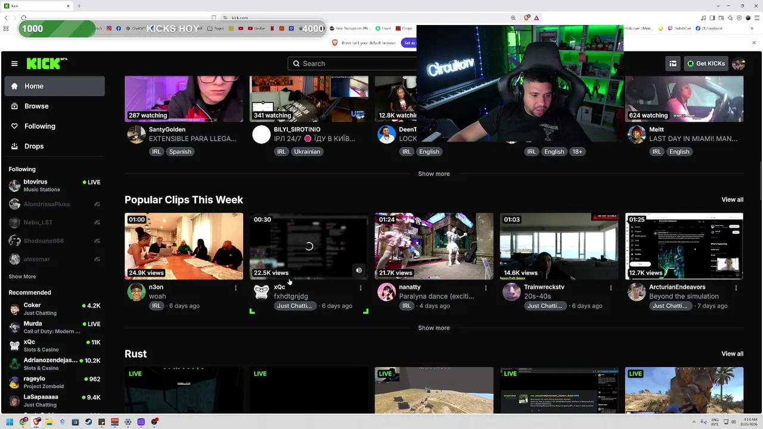Click the Search input field
The image size is (763, 429).
click(x=353, y=64)
